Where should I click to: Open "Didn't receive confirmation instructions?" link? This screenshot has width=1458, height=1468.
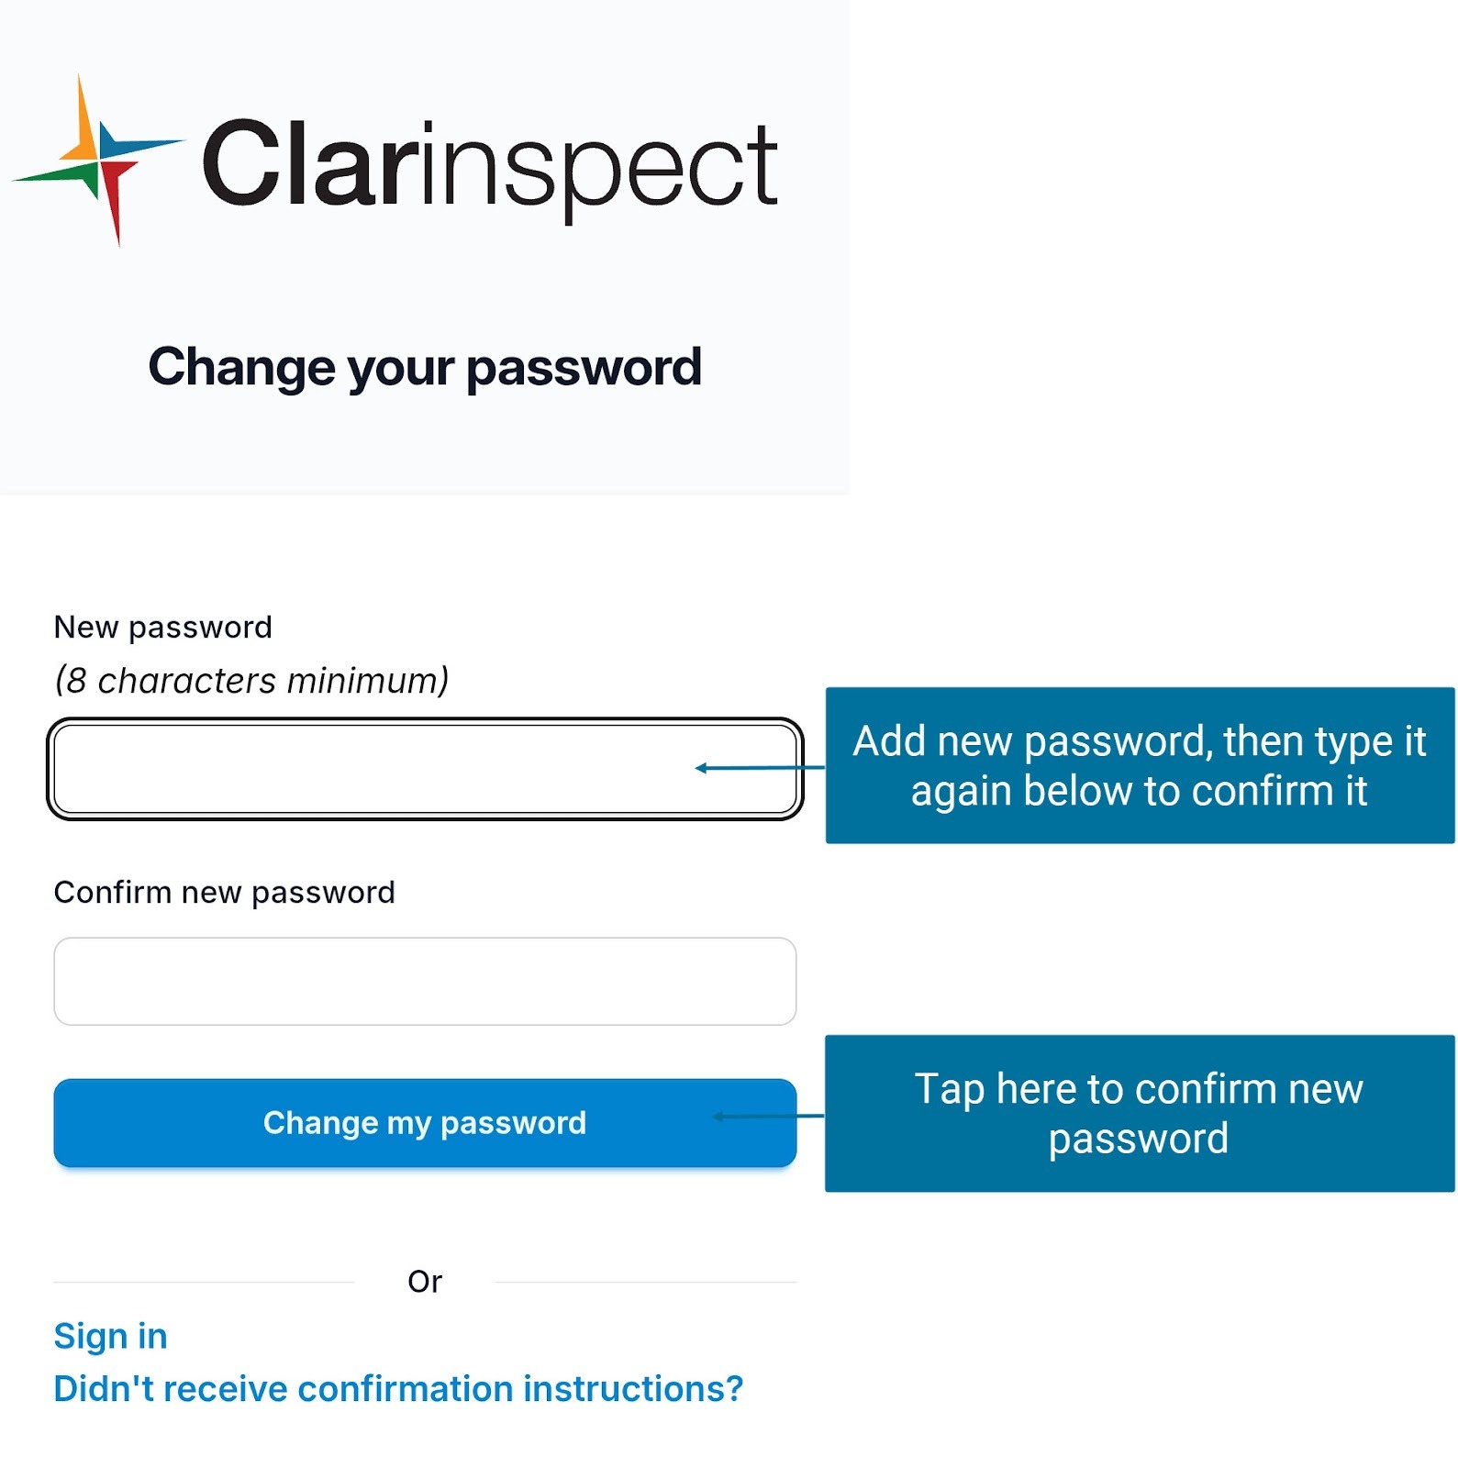pyautogui.click(x=398, y=1389)
